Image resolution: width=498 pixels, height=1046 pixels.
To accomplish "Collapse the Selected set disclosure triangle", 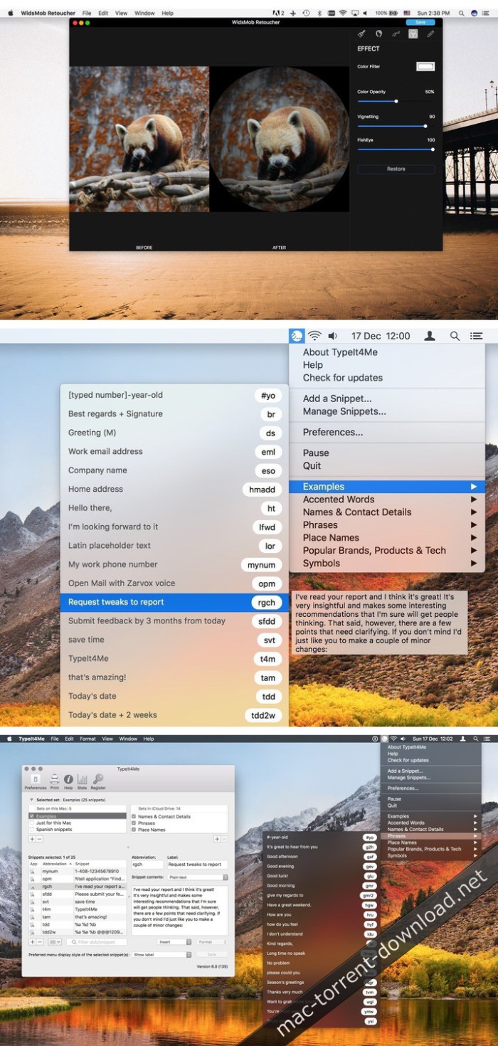I will (x=31, y=800).
